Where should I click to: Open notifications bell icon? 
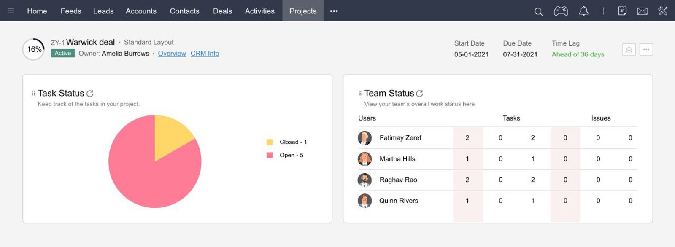point(583,11)
